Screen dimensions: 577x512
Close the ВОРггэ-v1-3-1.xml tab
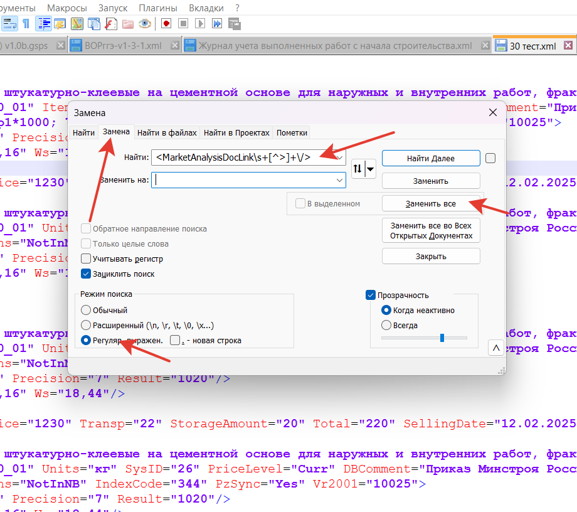pos(175,45)
